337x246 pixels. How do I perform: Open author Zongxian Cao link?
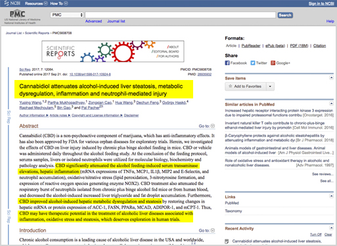[100, 102]
